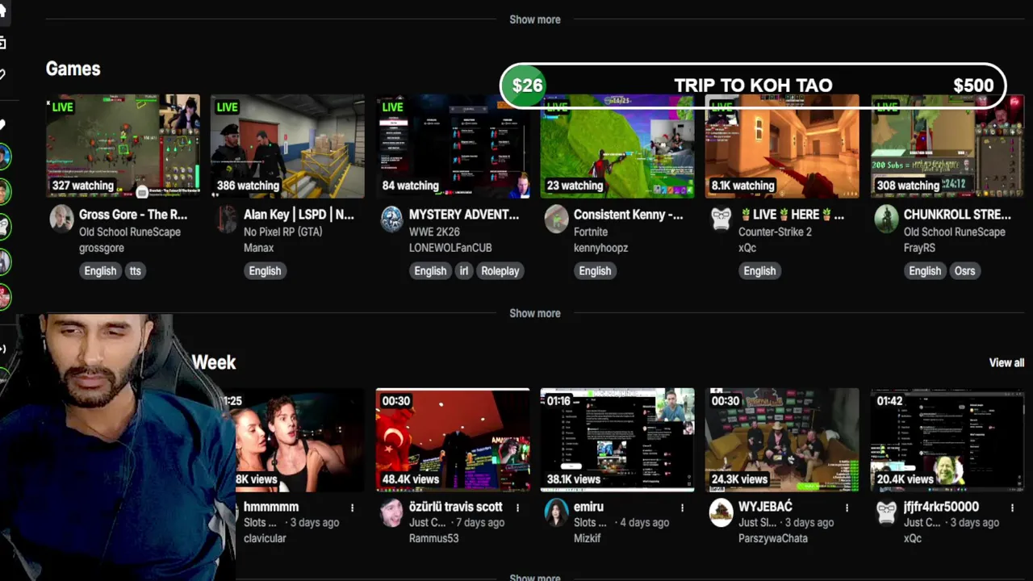Viewport: 1033px width, 581px height.
Task: Open ParszywaChata channel name link
Action: 773,538
